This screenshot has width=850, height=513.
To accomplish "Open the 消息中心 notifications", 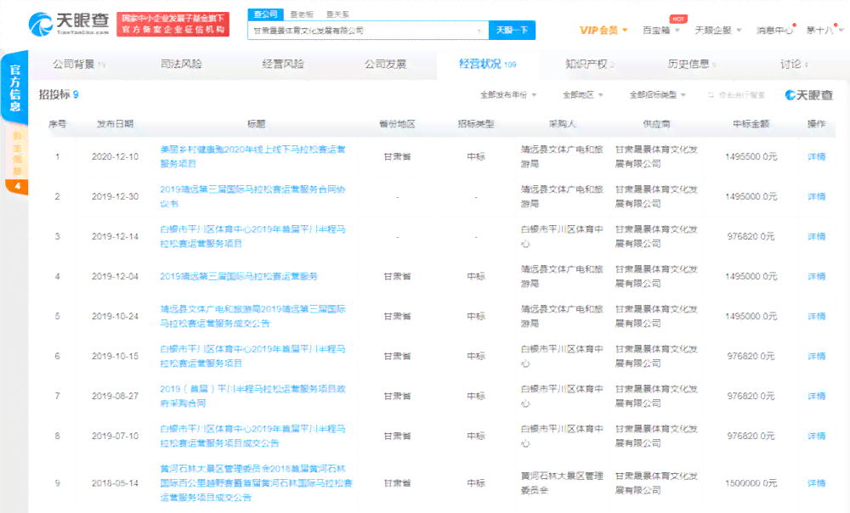I will [x=775, y=31].
